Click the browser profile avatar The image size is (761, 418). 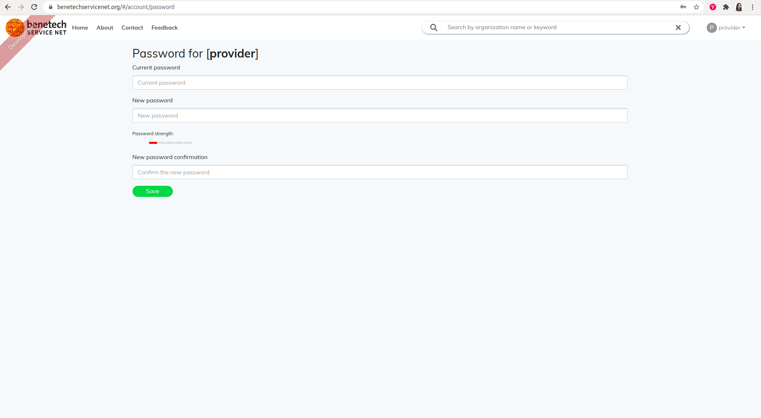coord(739,7)
